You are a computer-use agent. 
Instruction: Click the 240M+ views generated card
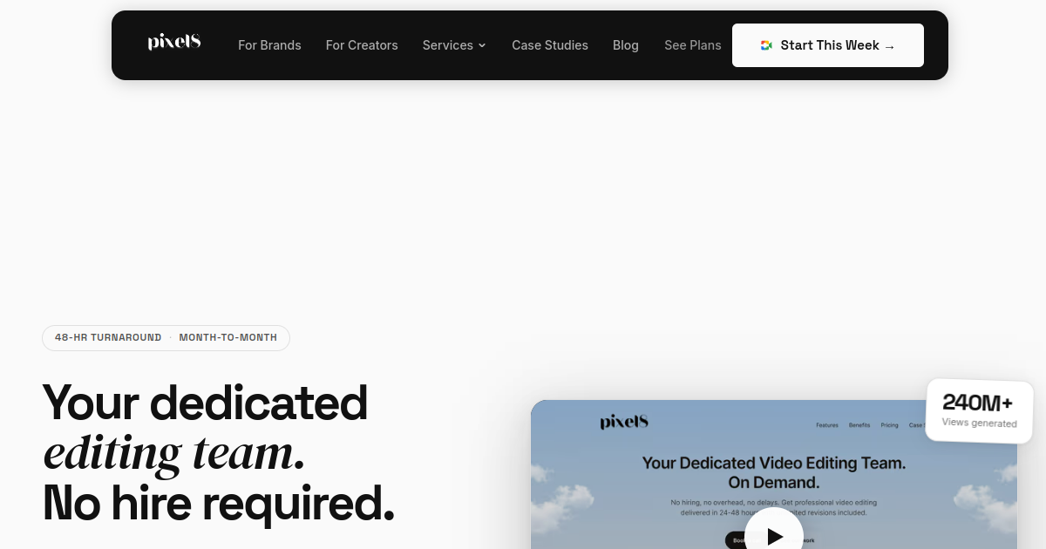click(x=980, y=410)
